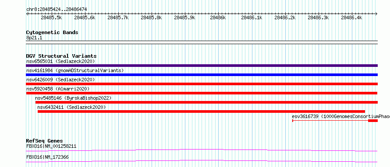Image resolution: width=390 pixels, height=167 pixels.
Task: Click ruler position 28486.2k
Action: (x=285, y=17)
